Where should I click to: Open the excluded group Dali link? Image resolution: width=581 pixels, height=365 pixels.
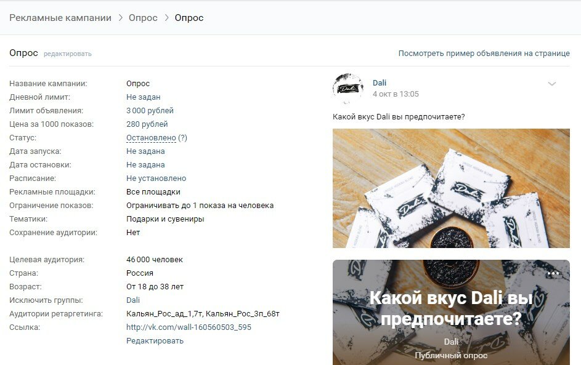coord(133,300)
